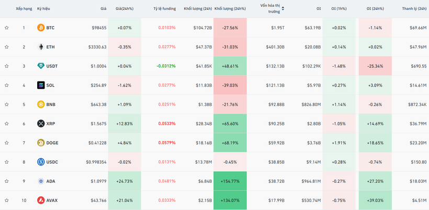Image resolution: width=429 pixels, height=210 pixels.
Task: Click the USDT Tether icon
Action: coord(41,66)
